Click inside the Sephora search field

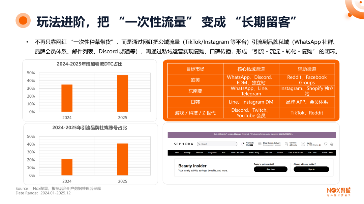pyautogui.click(x=217, y=144)
